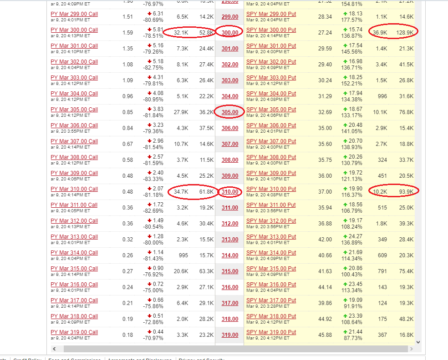Viewport: 448px width, 360px height.
Task: Click the 310 Call open interest 61.8K
Action: click(206, 192)
